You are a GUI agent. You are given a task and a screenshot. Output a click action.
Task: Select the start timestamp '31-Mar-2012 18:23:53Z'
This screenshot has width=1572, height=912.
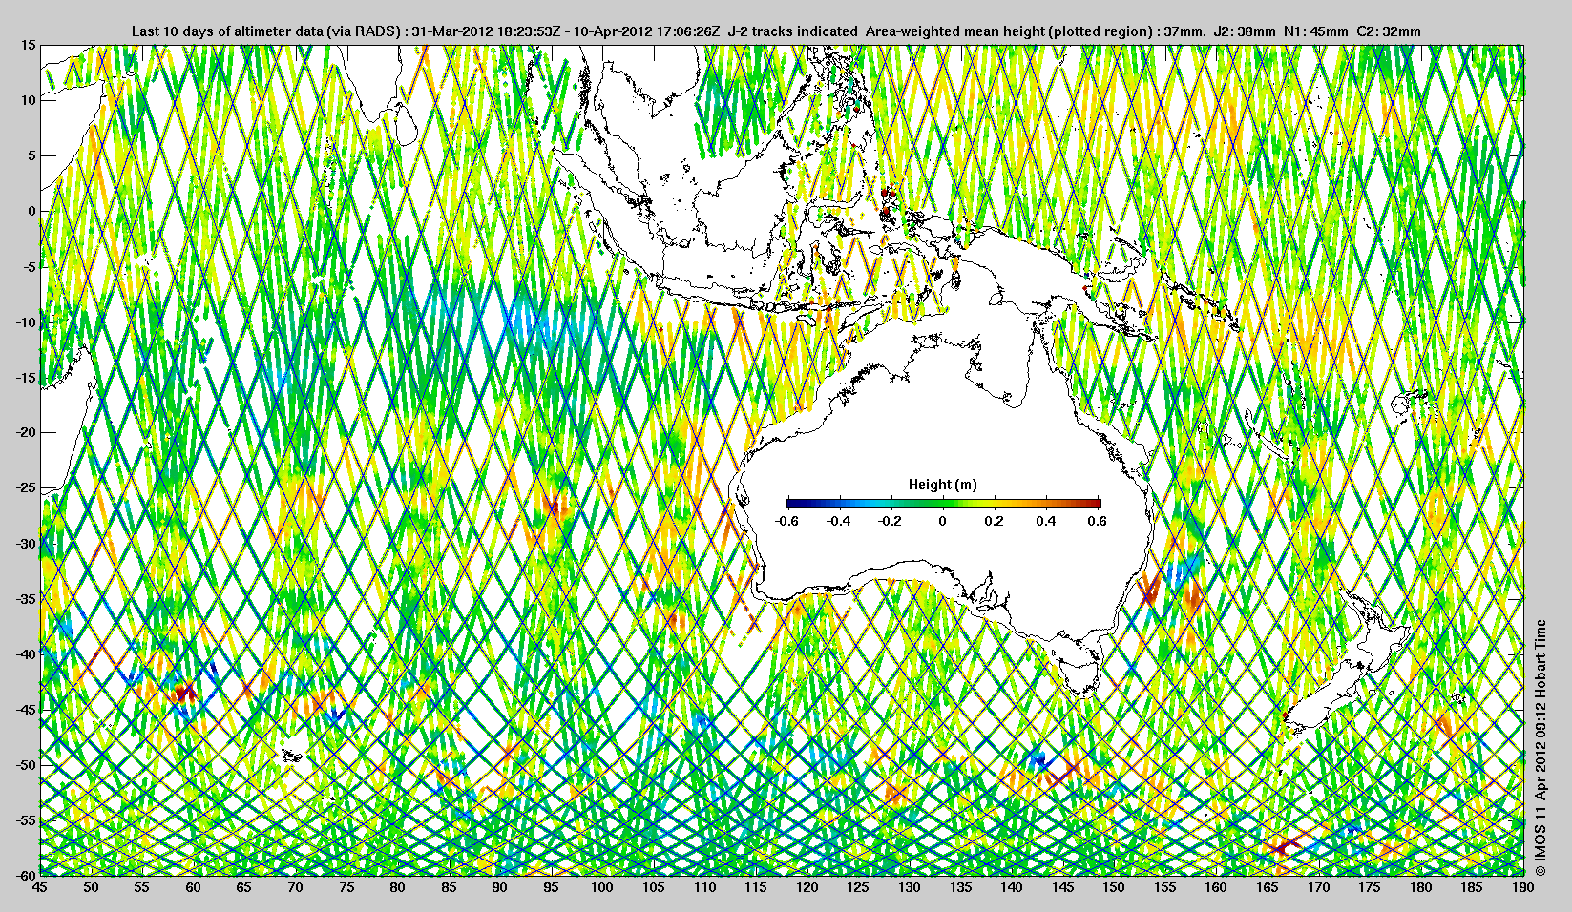coord(487,31)
